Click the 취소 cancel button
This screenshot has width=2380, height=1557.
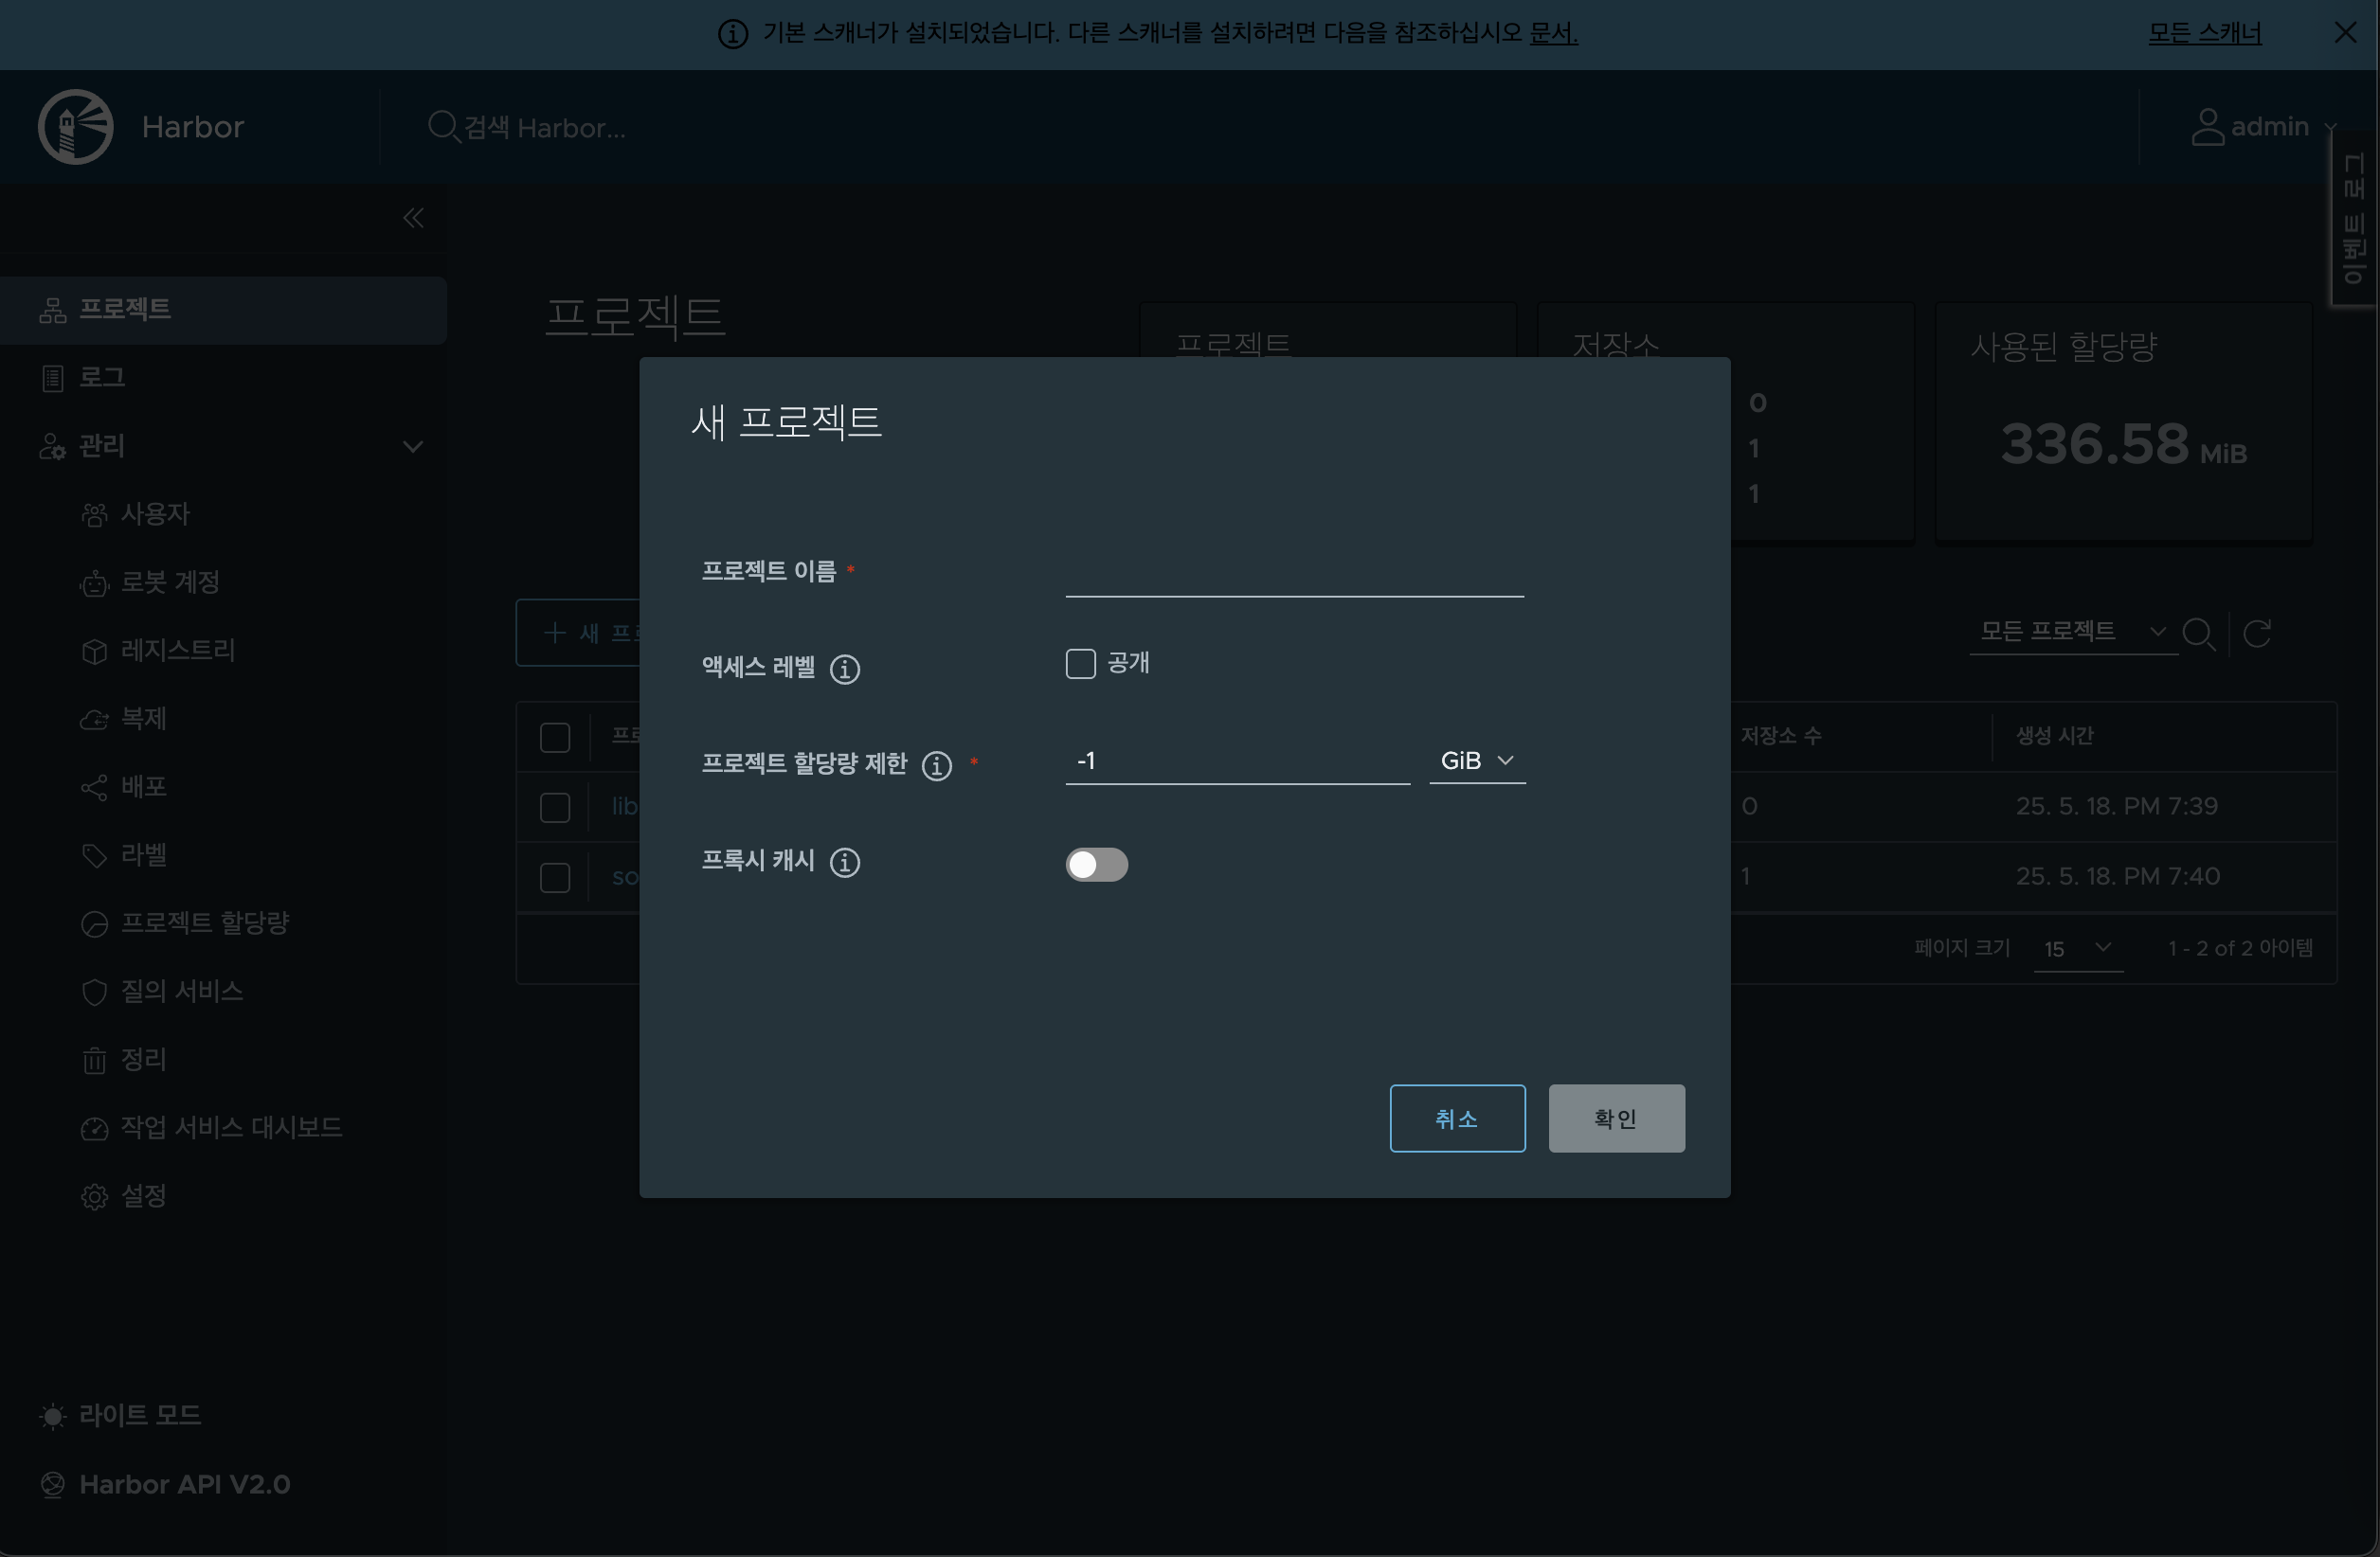(x=1456, y=1119)
